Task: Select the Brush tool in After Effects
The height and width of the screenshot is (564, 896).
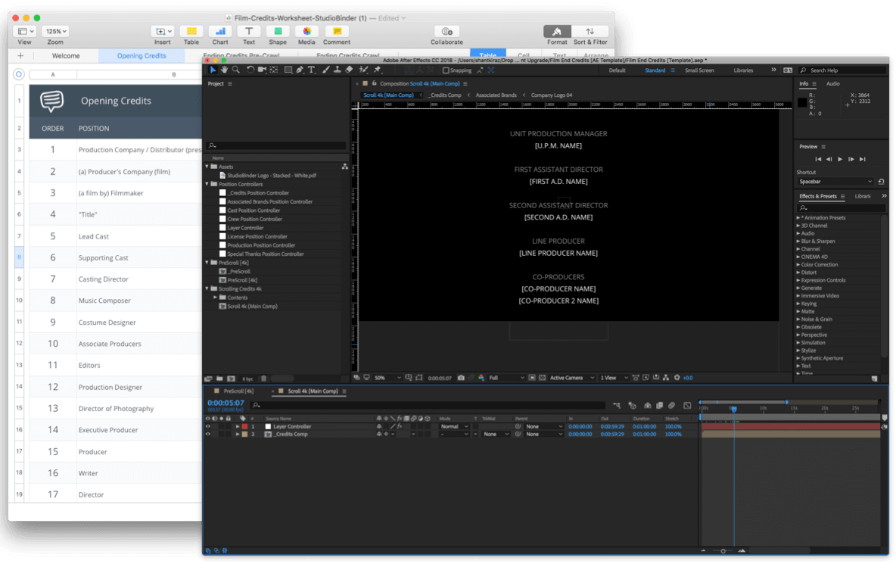Action: (x=325, y=70)
